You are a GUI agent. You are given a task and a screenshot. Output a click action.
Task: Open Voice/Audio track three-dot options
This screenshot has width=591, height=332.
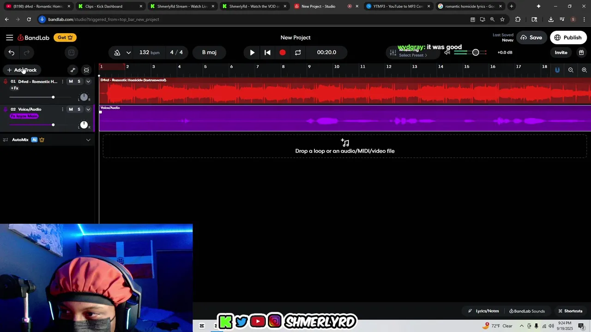click(62, 109)
